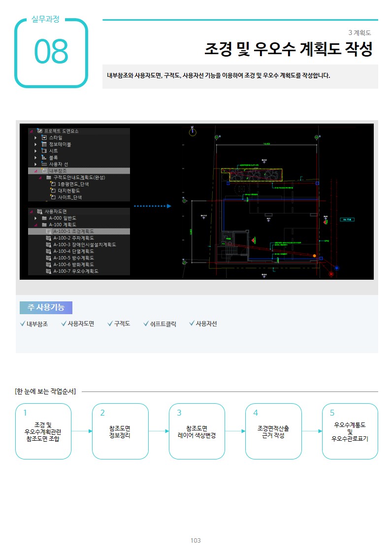
Task: Collapse the 내부참조 node
Action: click(35, 171)
